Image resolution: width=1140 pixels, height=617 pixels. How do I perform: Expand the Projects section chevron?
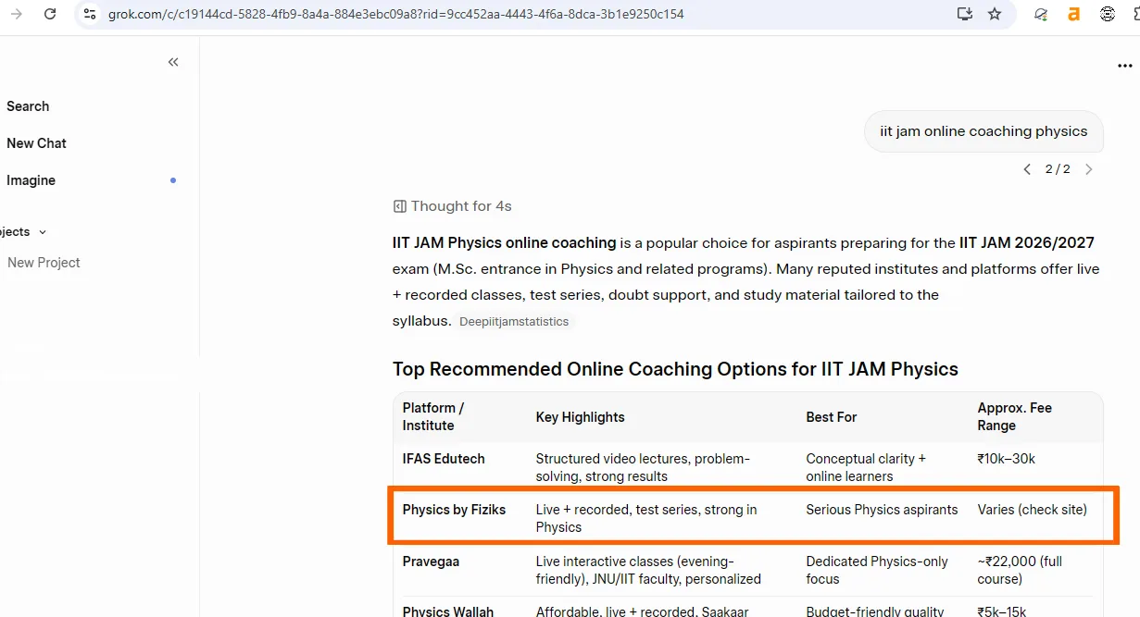click(x=43, y=232)
